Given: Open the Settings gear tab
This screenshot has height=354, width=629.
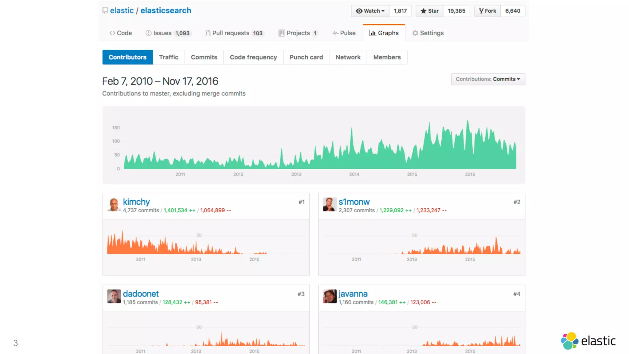Looking at the screenshot, I should [x=428, y=33].
